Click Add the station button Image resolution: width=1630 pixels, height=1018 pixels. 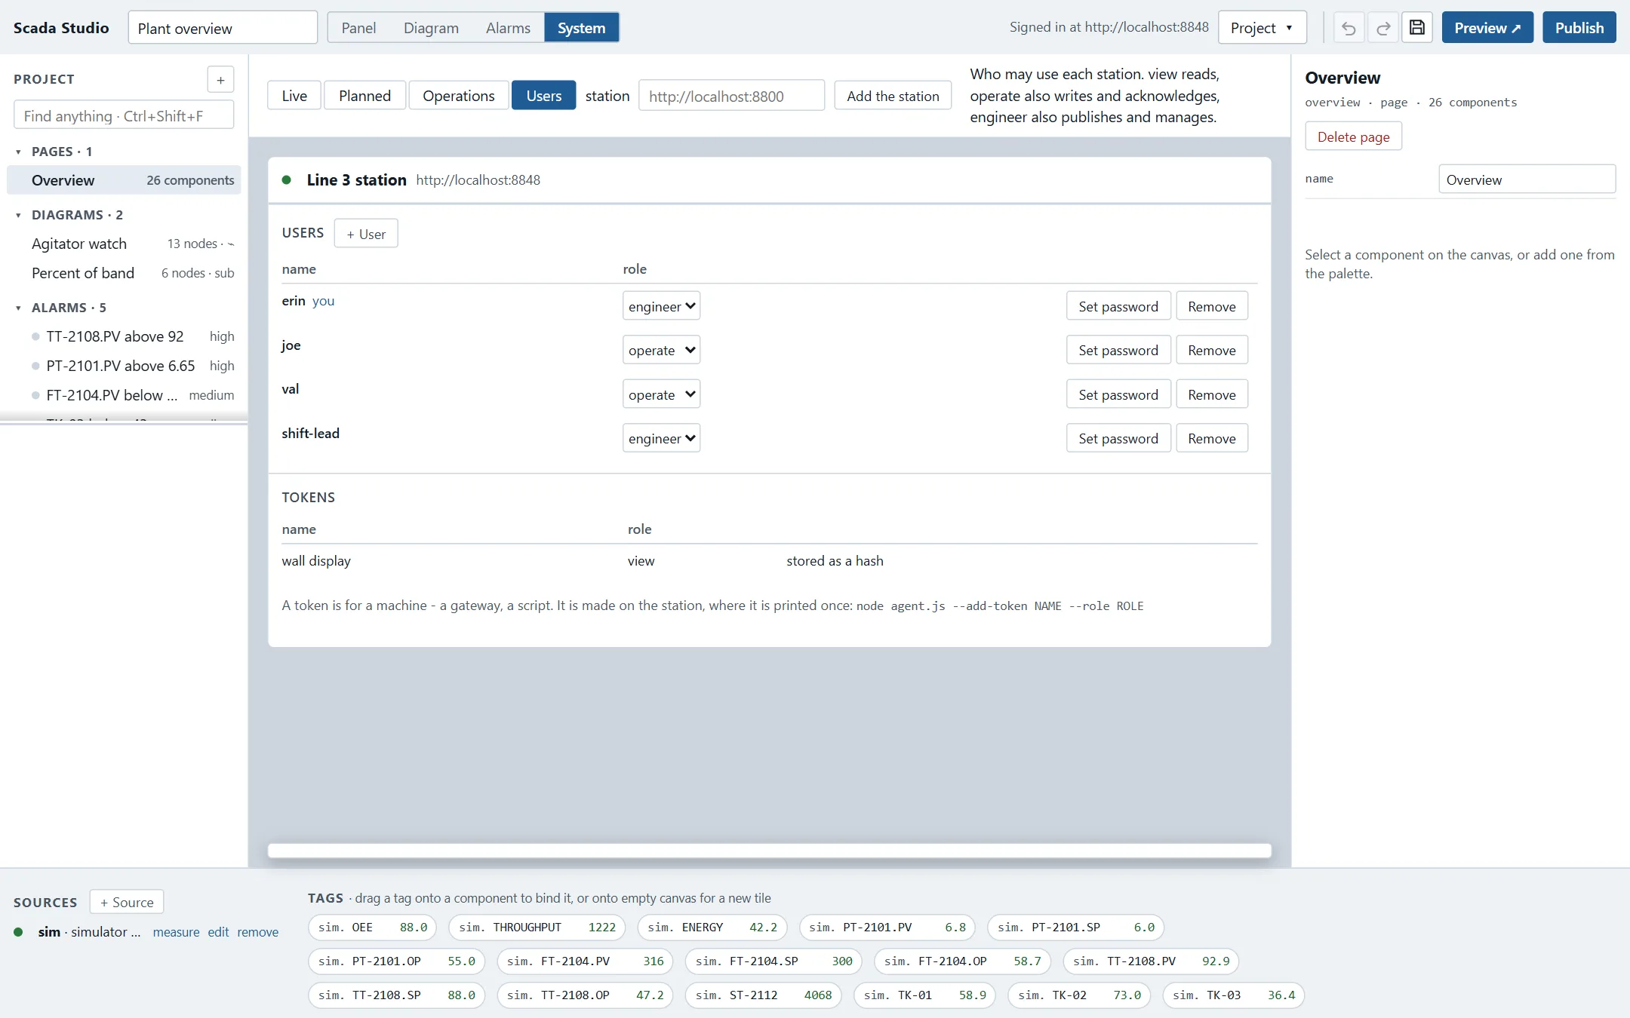point(893,96)
